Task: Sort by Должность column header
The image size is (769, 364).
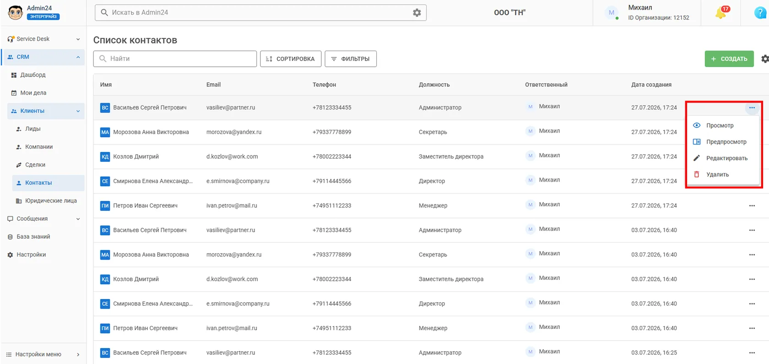Action: 434,85
